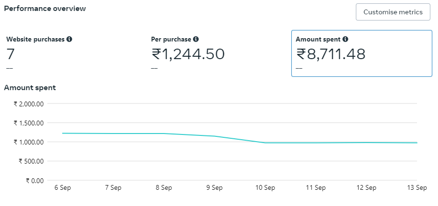Click the 11 Sep axis label
Viewport: 438px width, 206px height.
(x=315, y=188)
